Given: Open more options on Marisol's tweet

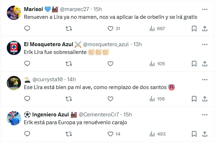Looking at the screenshot, I should point(205,10).
